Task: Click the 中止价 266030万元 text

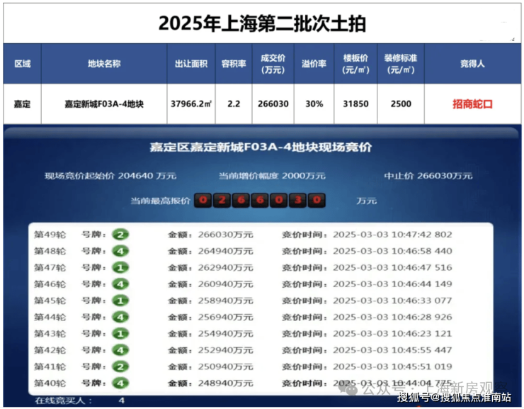Action: tap(428, 175)
